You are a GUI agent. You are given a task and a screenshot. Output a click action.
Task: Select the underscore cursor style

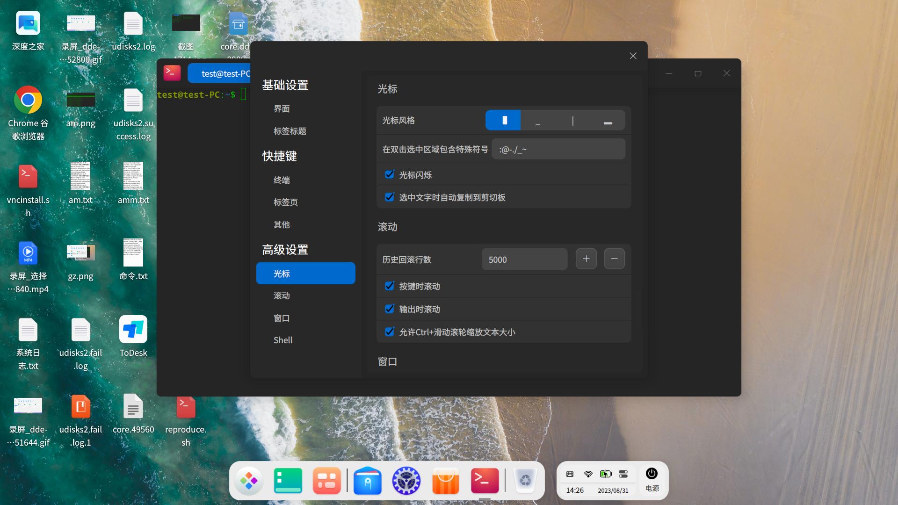pyautogui.click(x=538, y=120)
